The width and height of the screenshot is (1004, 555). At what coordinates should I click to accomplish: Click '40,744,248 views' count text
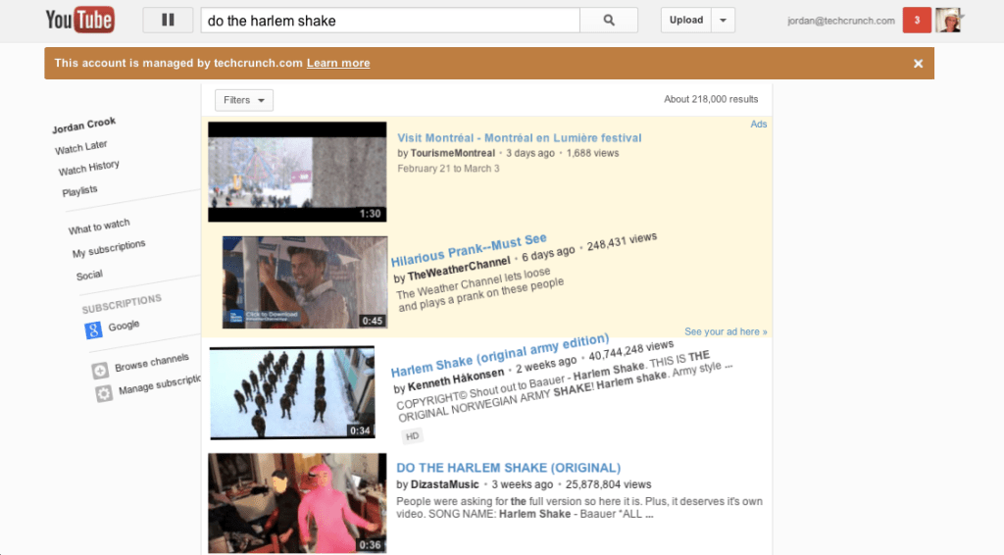coord(631,350)
